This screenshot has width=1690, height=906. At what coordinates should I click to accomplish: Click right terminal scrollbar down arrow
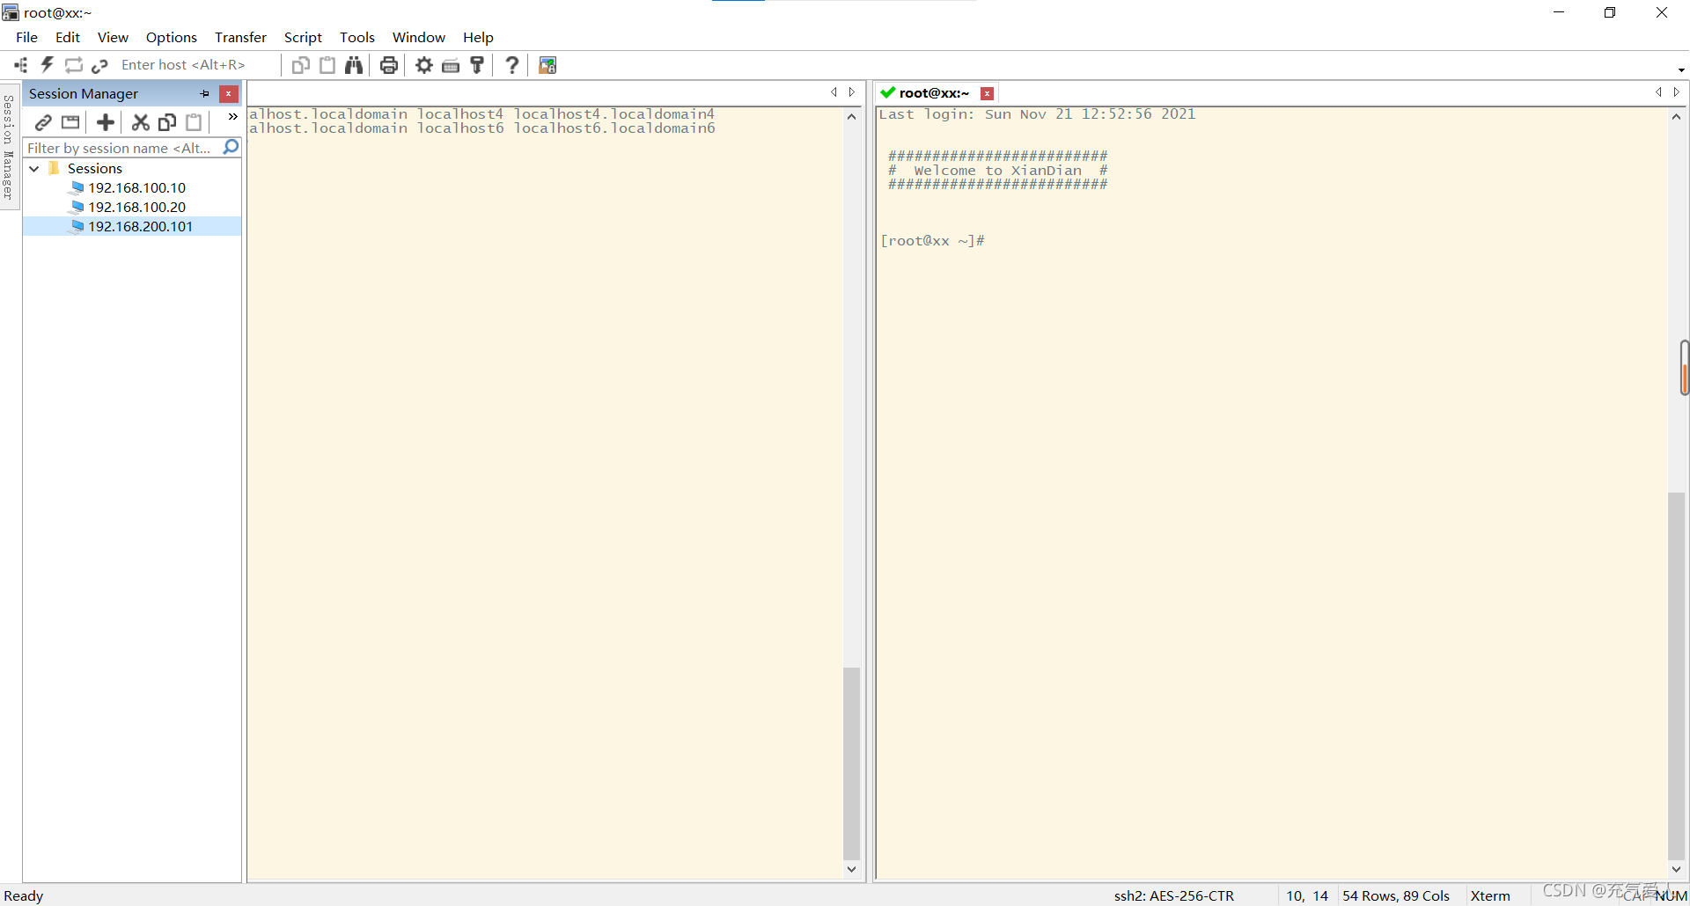(1676, 869)
